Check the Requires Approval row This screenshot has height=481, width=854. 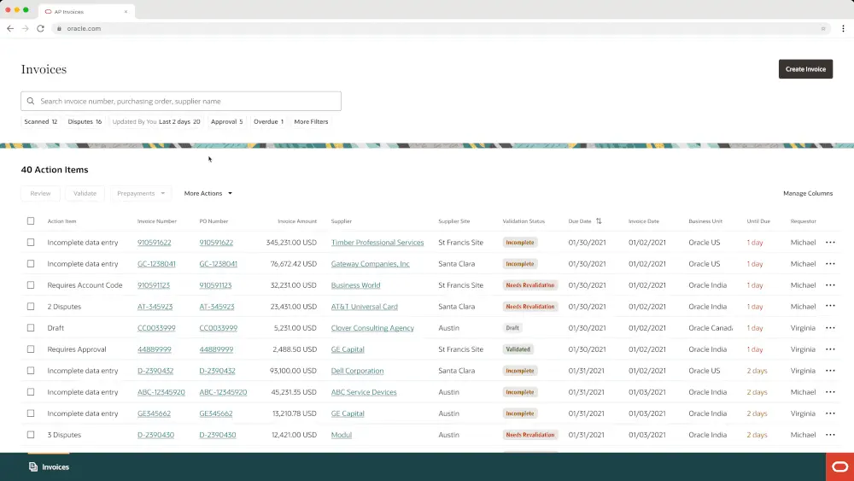pyautogui.click(x=31, y=349)
